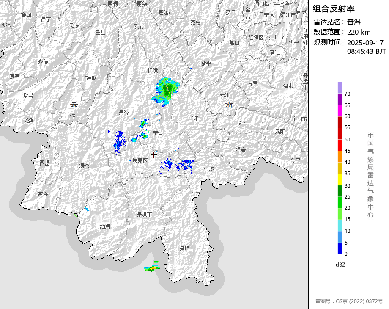Click the 沧源 map label
389x309 pixels.
click(30, 120)
